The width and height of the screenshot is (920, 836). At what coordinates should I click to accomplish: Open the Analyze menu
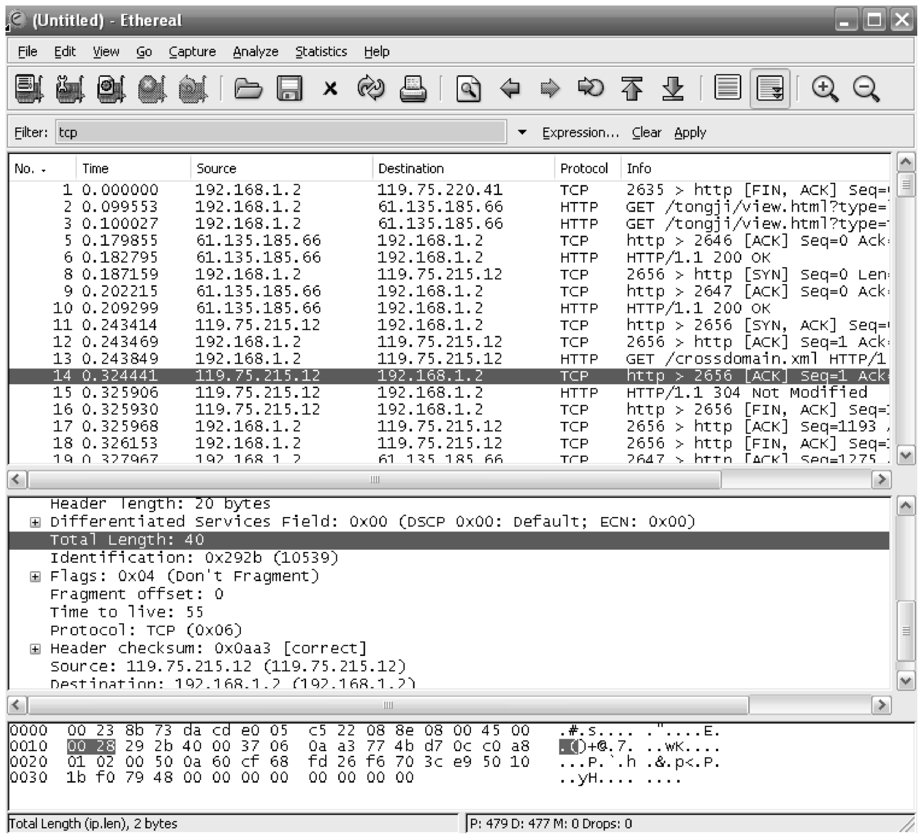tap(255, 51)
